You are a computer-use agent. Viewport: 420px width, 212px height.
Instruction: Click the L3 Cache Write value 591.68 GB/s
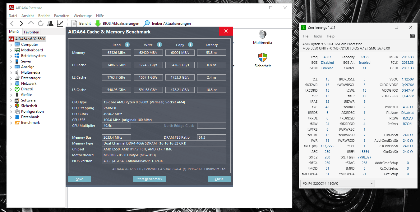[x=148, y=90]
